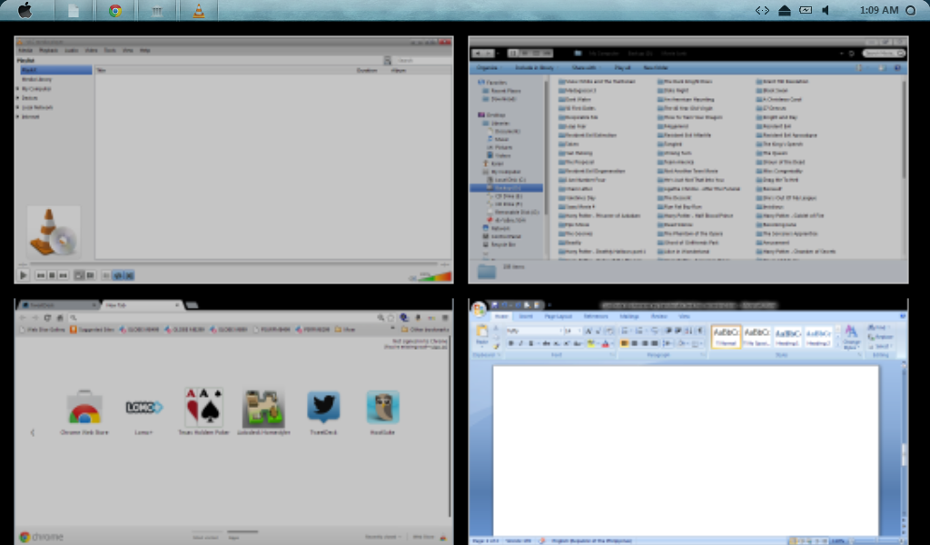The height and width of the screenshot is (545, 930).
Task: Click next track button in VLC
Action: [63, 275]
